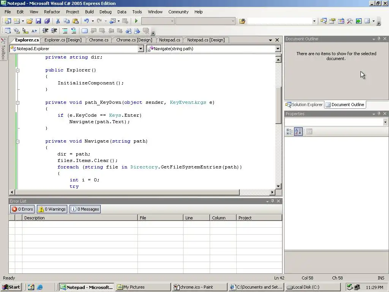
Task: Comment out the selected lines icon
Action: [x=65, y=31]
